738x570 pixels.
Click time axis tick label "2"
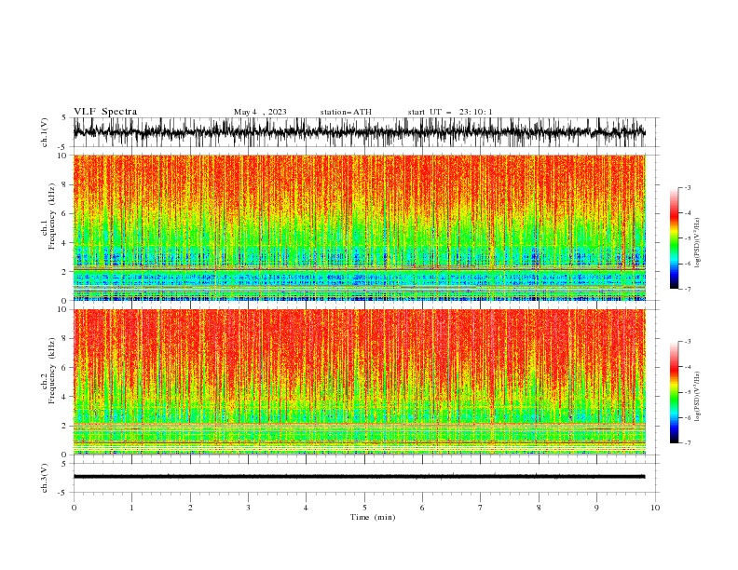[x=190, y=508]
